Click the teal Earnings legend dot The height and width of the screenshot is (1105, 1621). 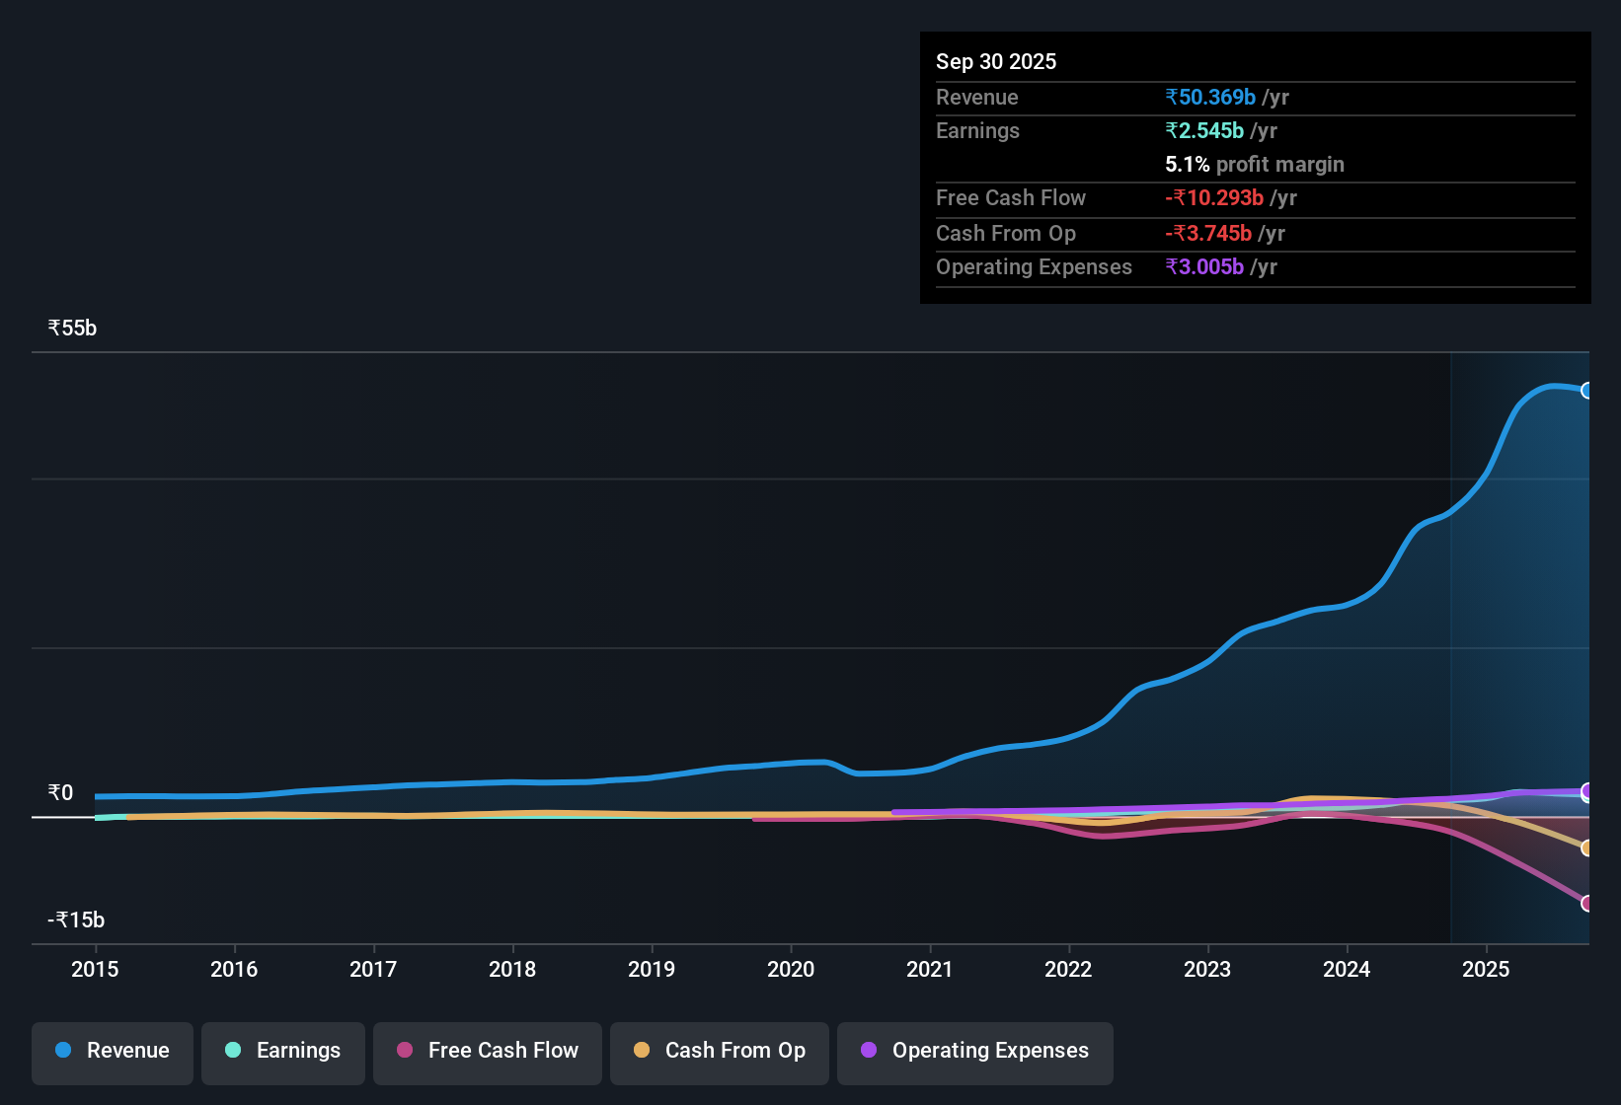pos(233,1051)
